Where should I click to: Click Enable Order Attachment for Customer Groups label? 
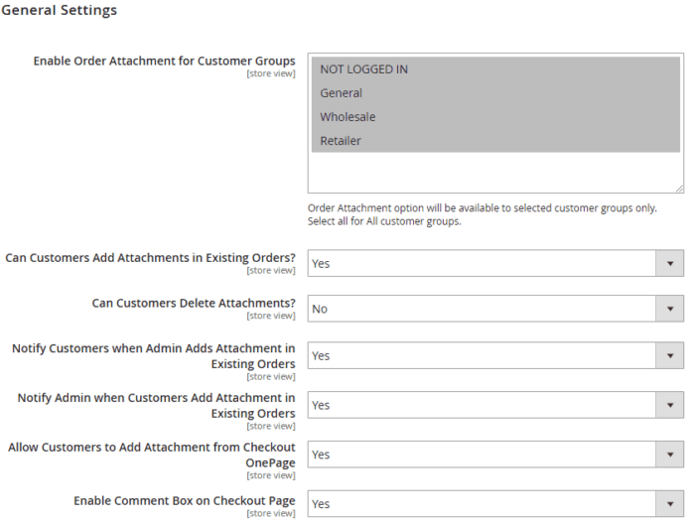pos(164,61)
